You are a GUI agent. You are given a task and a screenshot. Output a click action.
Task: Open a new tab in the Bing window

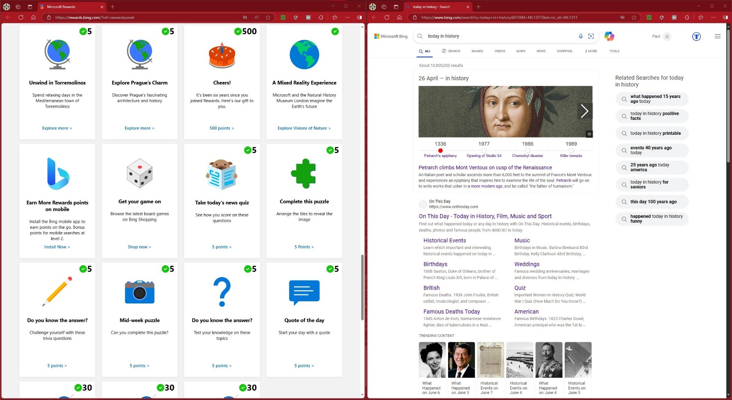pyautogui.click(x=479, y=7)
